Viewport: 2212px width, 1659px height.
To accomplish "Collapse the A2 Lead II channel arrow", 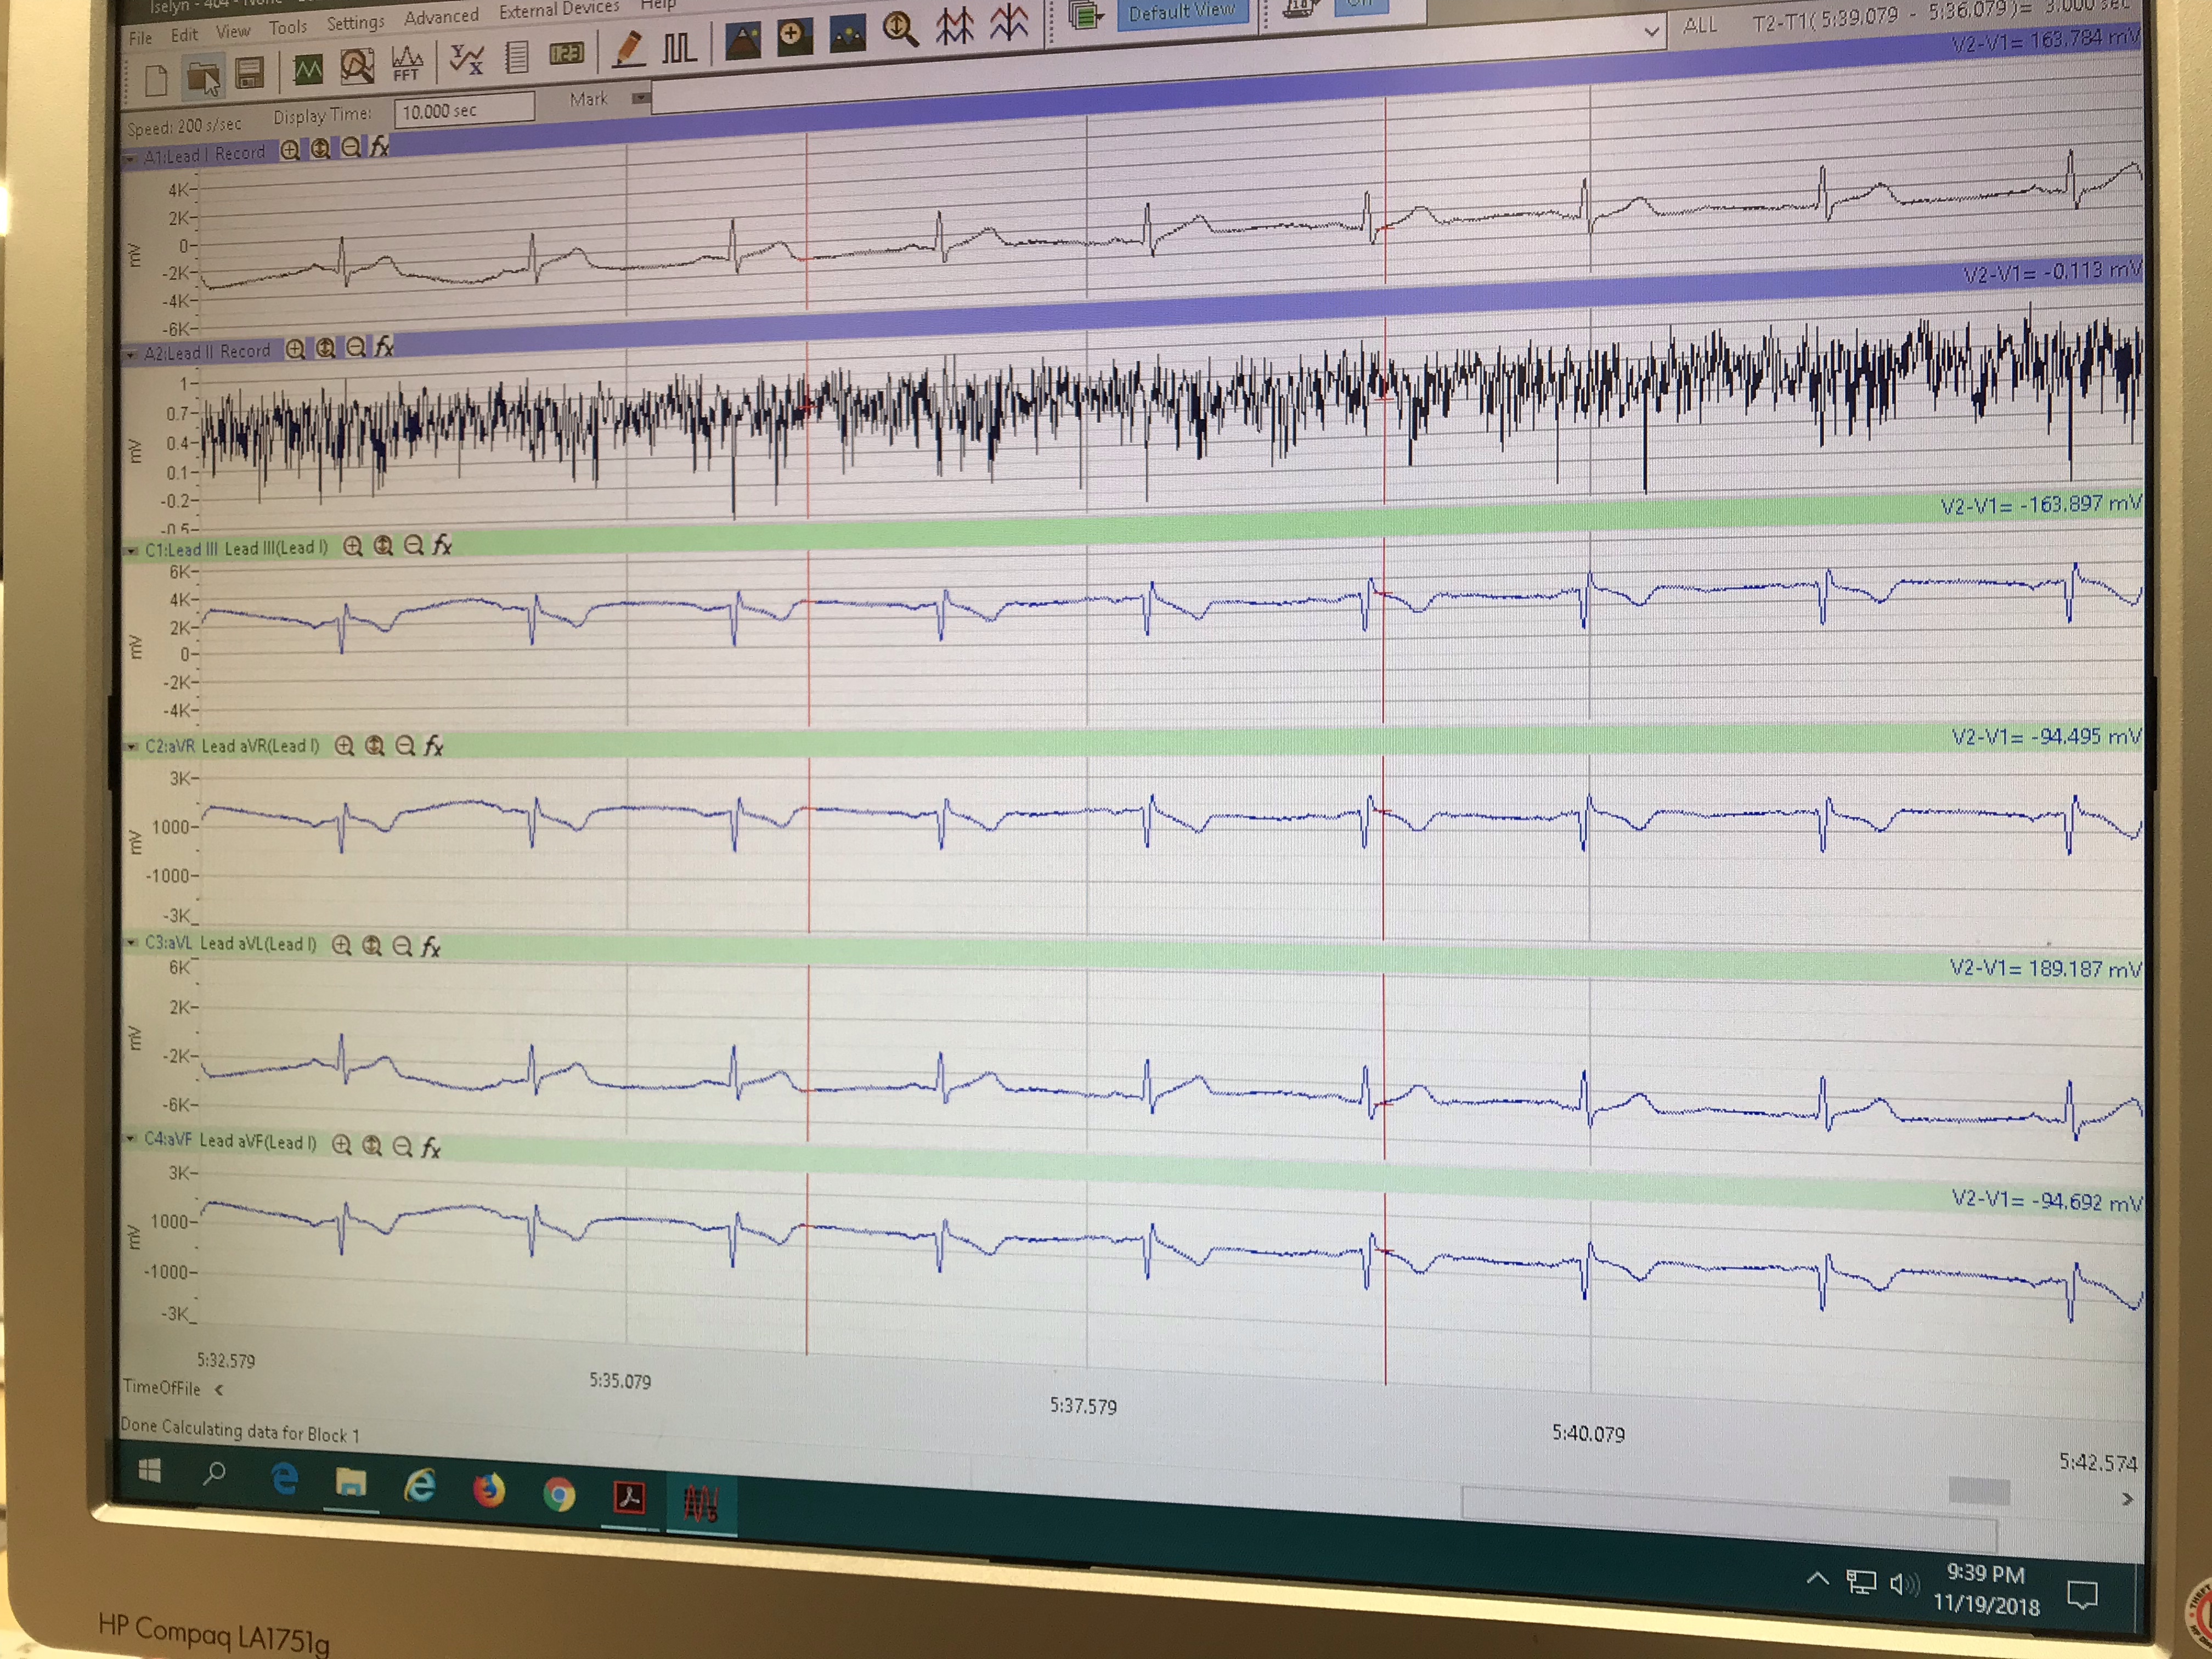I will pyautogui.click(x=131, y=354).
